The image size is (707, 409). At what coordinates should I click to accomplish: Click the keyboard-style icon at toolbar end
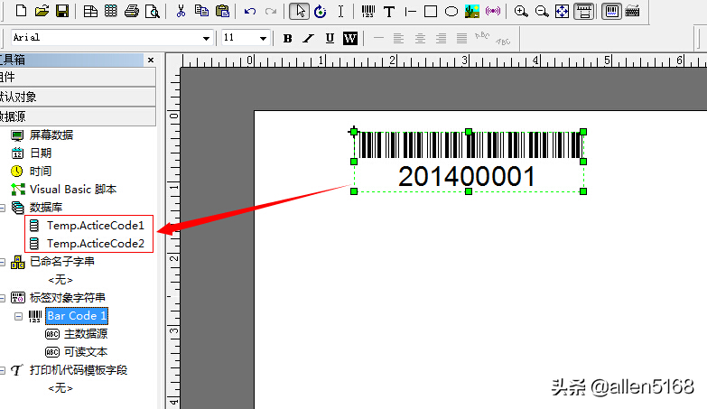(x=633, y=11)
